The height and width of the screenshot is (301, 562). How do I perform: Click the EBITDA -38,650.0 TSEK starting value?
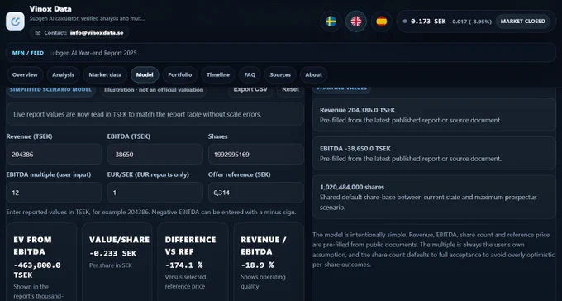click(434, 153)
